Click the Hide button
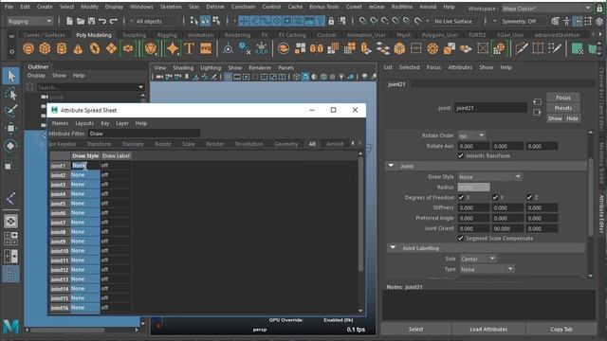 (572, 118)
